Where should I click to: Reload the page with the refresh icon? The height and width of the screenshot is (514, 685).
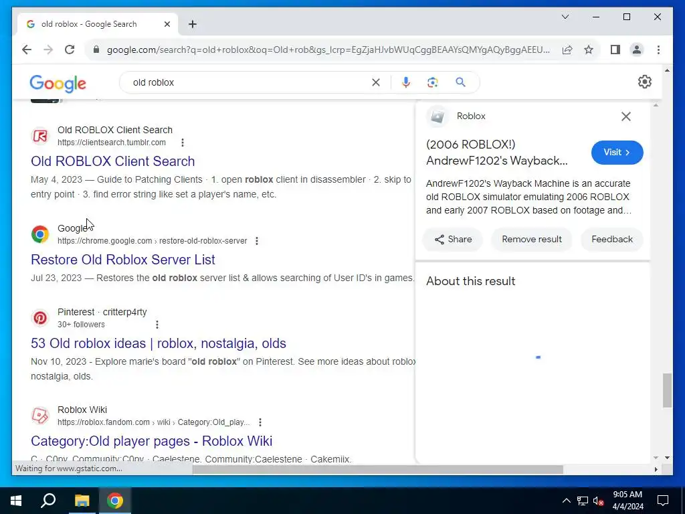pyautogui.click(x=70, y=50)
